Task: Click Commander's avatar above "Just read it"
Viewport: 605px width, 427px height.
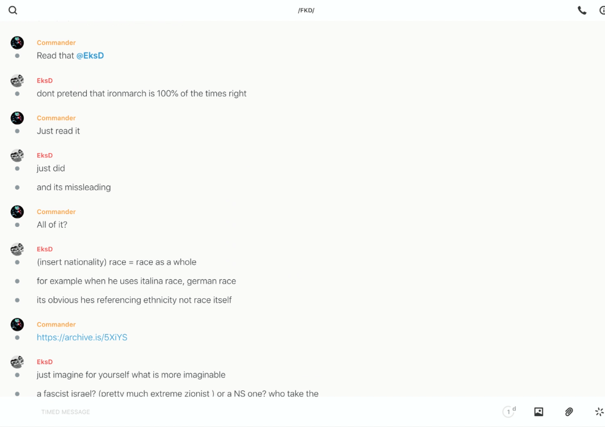Action: 17,118
